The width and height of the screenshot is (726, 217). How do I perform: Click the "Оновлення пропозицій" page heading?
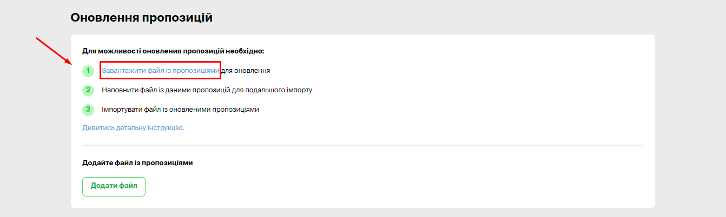[x=141, y=18]
